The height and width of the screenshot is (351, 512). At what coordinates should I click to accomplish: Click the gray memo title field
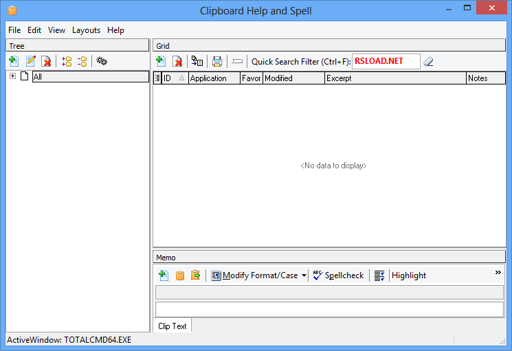point(329,293)
